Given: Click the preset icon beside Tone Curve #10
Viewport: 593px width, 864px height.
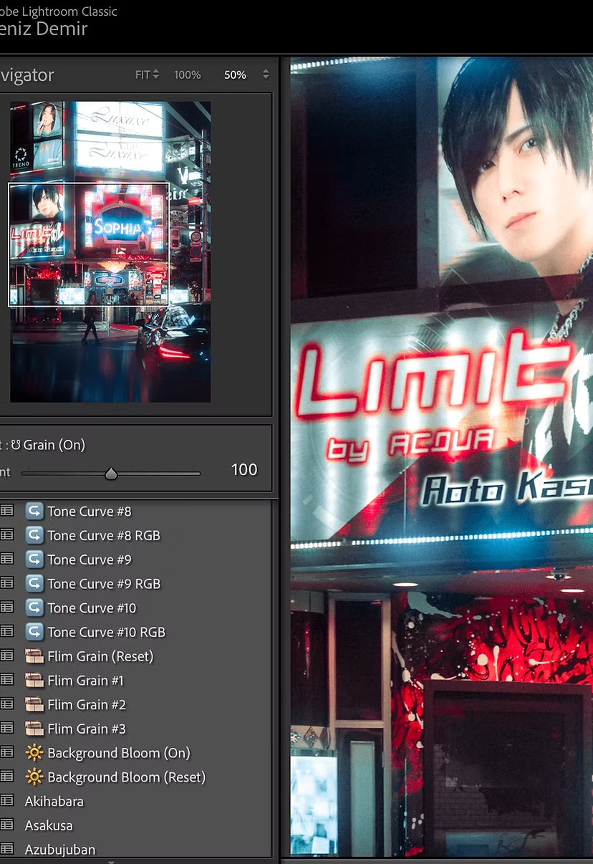Looking at the screenshot, I should pos(6,608).
